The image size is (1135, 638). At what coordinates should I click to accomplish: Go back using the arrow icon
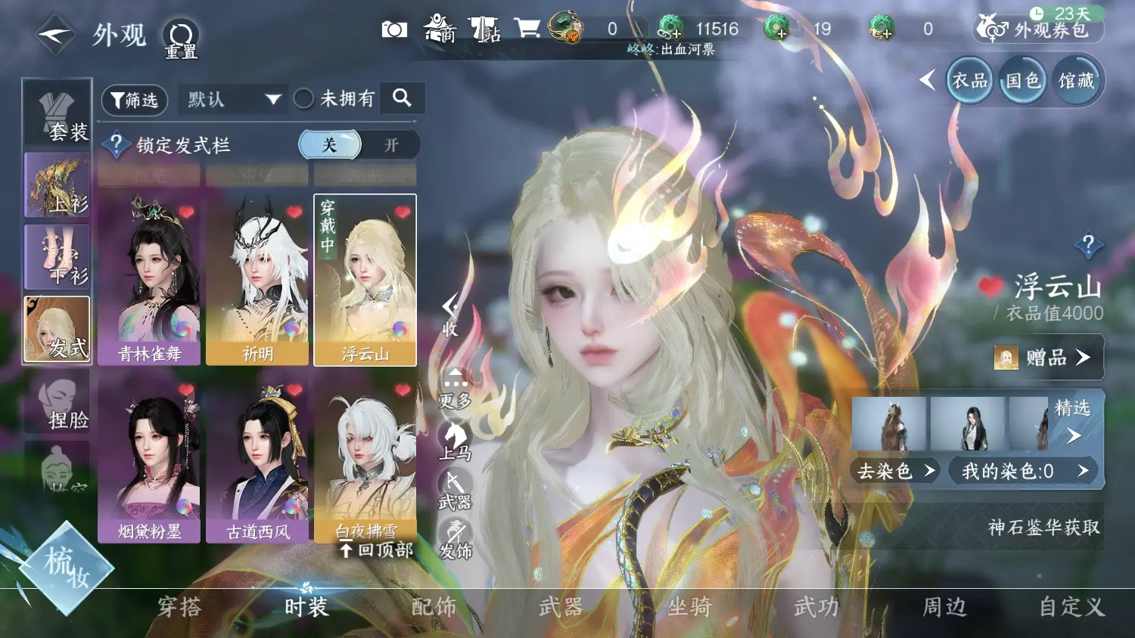click(x=55, y=35)
